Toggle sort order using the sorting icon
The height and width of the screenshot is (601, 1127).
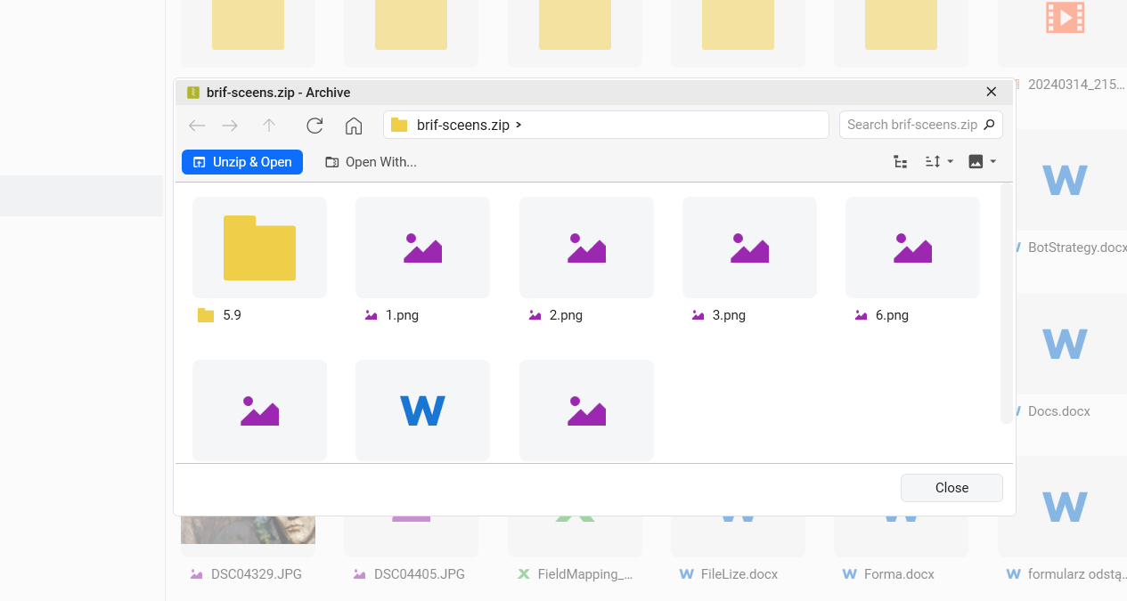[x=933, y=162]
